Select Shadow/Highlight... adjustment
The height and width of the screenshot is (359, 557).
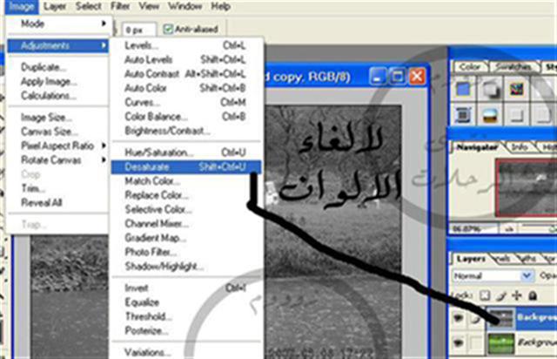coord(186,267)
